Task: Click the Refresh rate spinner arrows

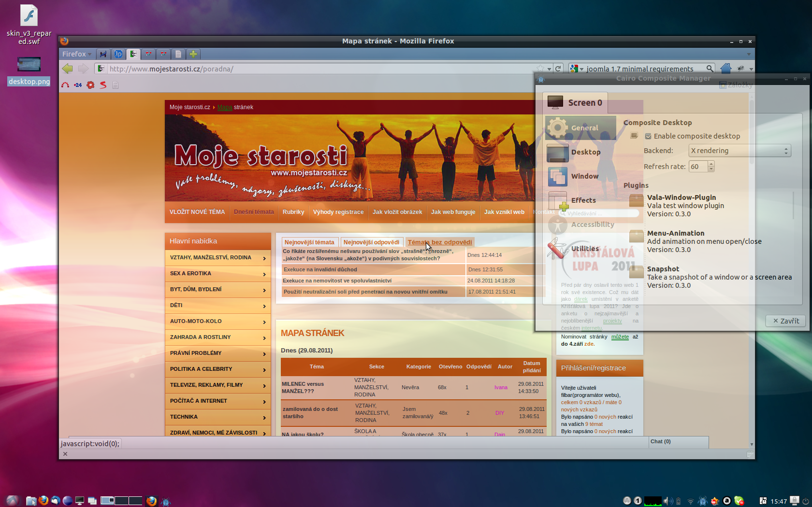Action: click(x=711, y=167)
